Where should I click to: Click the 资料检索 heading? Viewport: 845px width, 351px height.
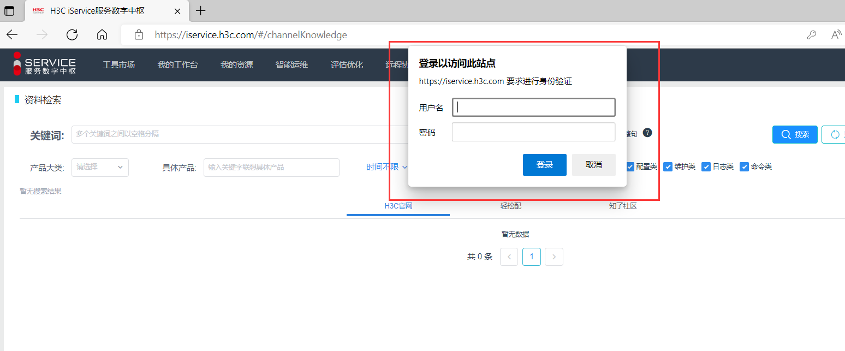pyautogui.click(x=43, y=100)
